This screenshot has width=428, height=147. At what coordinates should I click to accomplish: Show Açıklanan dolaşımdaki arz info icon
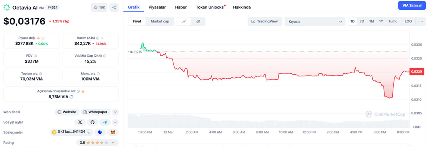click(x=78, y=91)
